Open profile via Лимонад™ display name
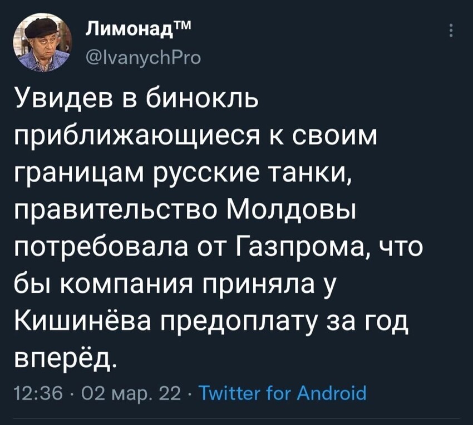The height and width of the screenshot is (425, 473). pos(139,30)
